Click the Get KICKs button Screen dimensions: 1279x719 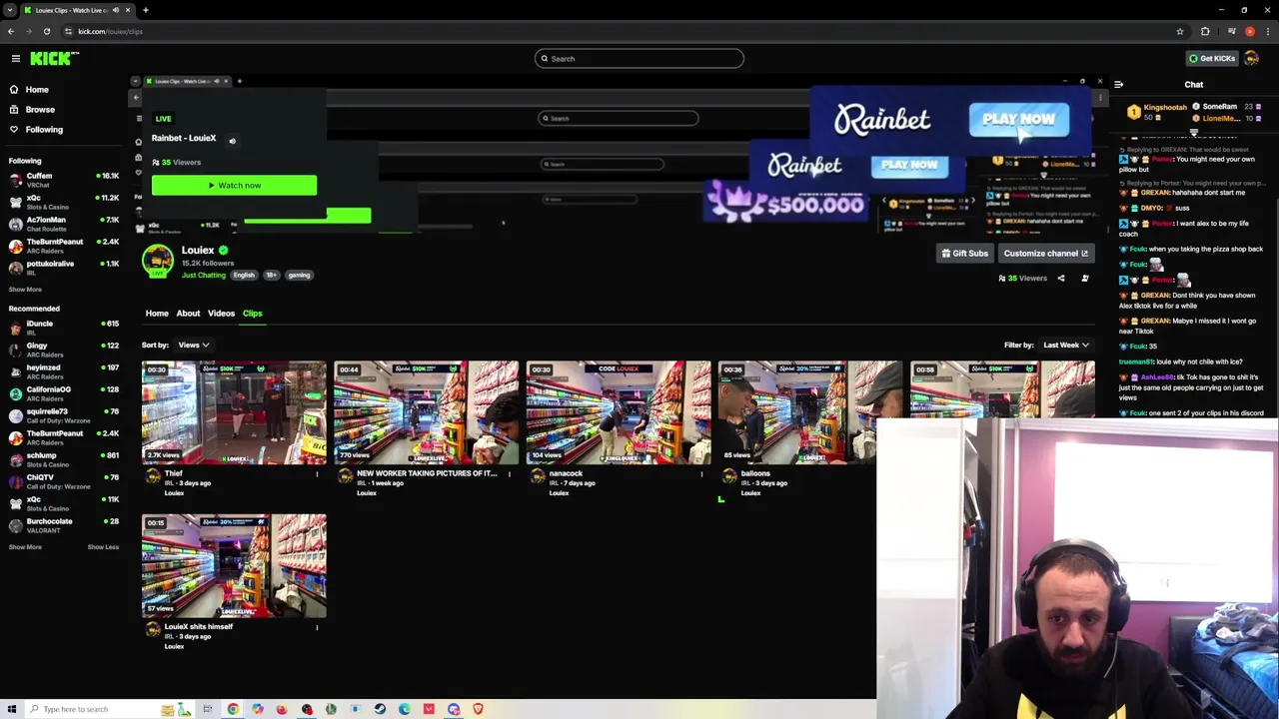click(1211, 59)
